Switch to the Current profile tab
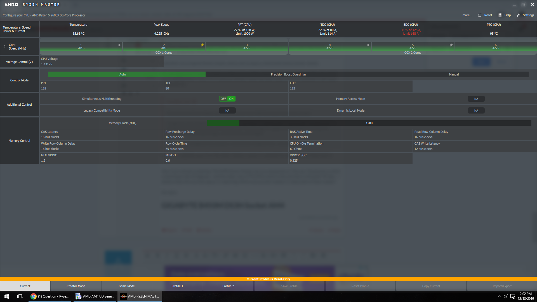This screenshot has width=537, height=302. click(x=25, y=286)
